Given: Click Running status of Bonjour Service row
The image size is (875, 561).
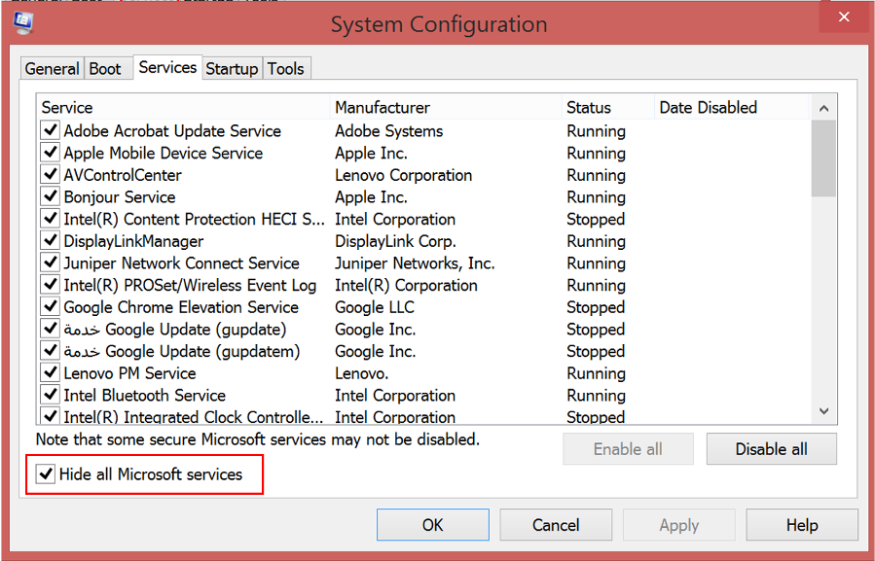Looking at the screenshot, I should click(596, 197).
